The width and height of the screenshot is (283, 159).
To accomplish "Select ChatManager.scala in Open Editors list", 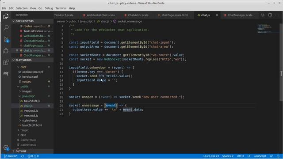I will click(32, 55).
